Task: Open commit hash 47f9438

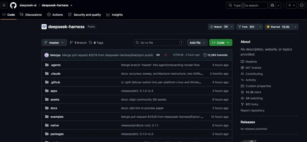Action: (178, 55)
